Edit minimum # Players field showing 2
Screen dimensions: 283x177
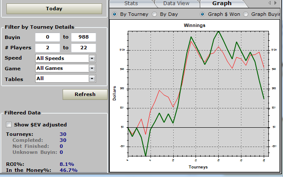click(48, 48)
